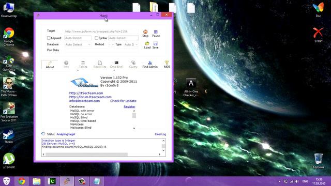Click the Target URL field
The image size is (331, 186).
point(101,32)
